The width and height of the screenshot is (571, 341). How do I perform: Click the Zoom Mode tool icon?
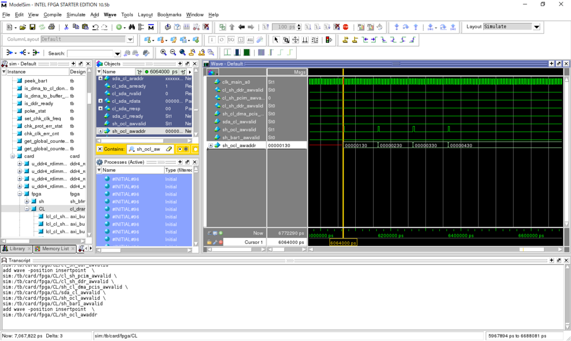286,40
